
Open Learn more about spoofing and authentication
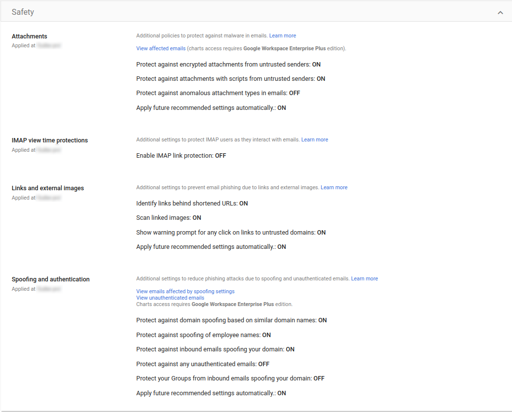coord(364,278)
